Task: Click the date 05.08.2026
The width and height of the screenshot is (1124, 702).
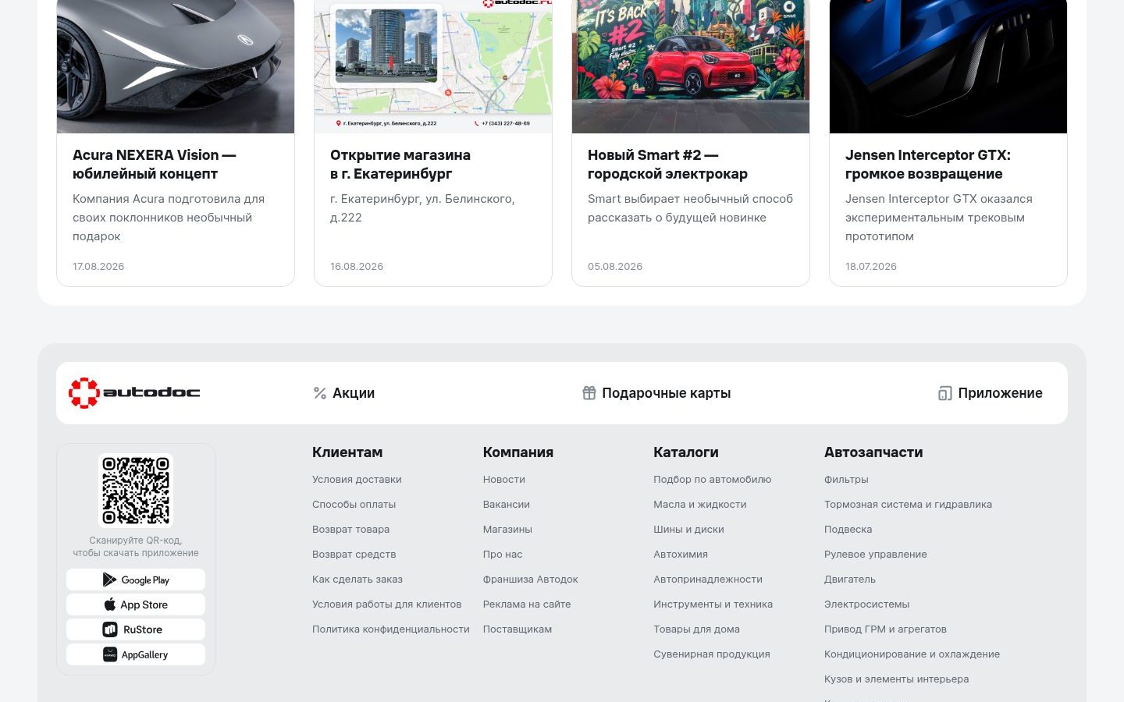Action: point(615,267)
